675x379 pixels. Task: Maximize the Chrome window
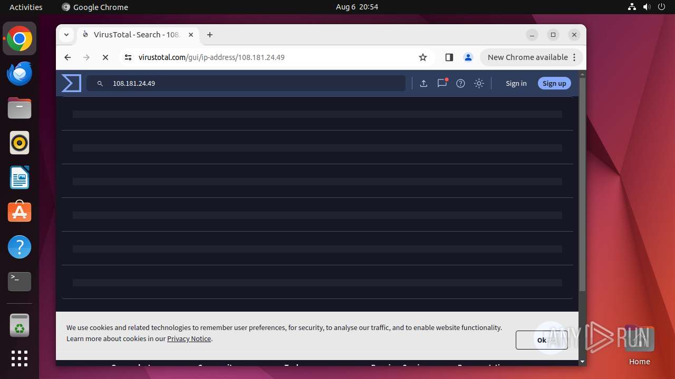point(553,35)
